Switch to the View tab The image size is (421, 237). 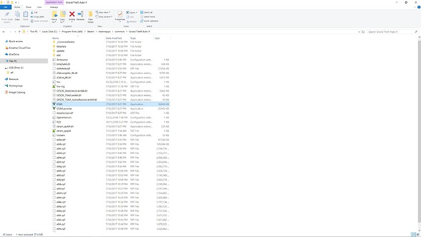[39, 7]
